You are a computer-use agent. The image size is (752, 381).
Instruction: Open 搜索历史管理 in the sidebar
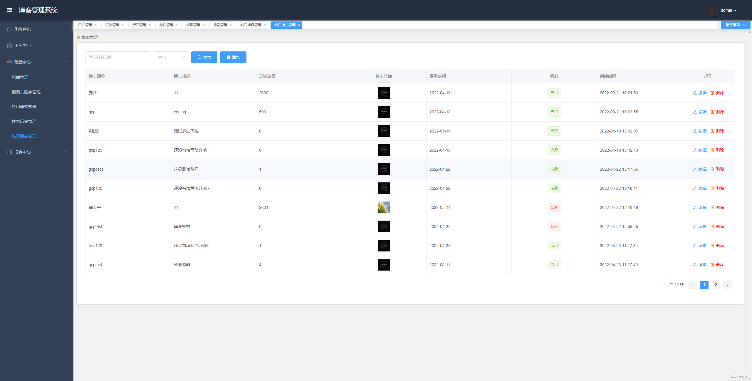click(x=24, y=121)
